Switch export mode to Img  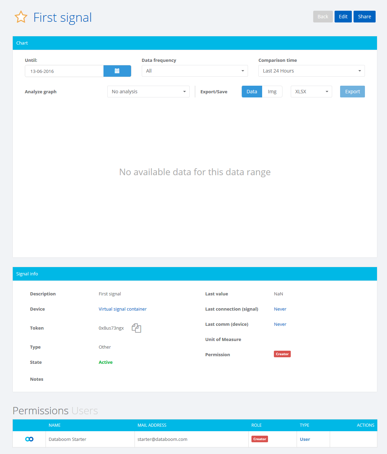pos(272,92)
